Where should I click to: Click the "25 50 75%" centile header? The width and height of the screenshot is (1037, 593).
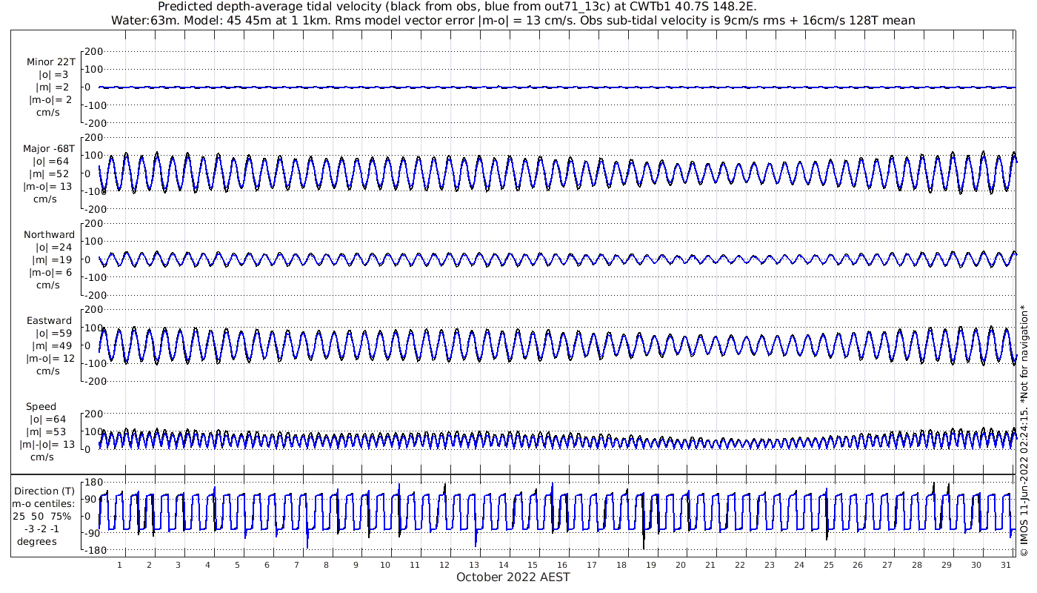click(41, 516)
